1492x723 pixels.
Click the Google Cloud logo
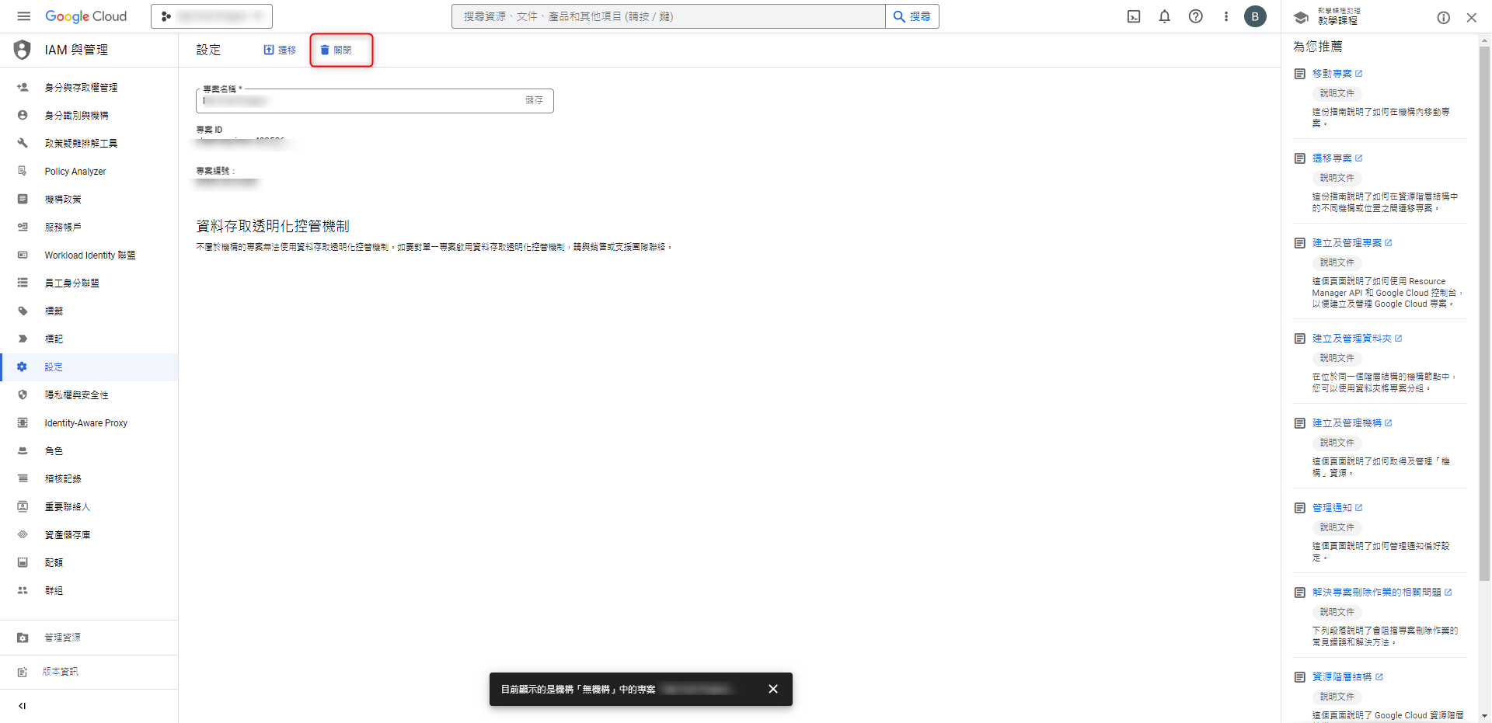(x=85, y=16)
